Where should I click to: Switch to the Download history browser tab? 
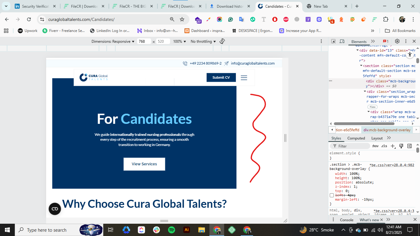[x=230, y=6]
